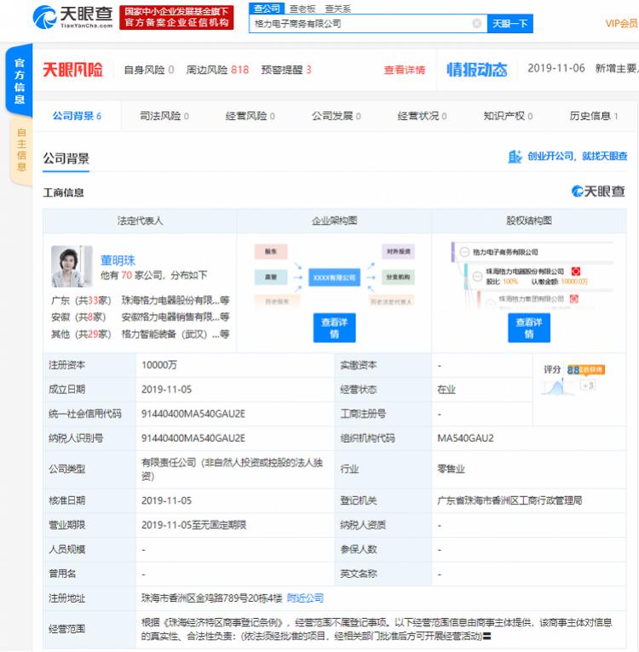The height and width of the screenshot is (652, 639).
Task: Click the TianYanCha logo
Action: point(73,17)
